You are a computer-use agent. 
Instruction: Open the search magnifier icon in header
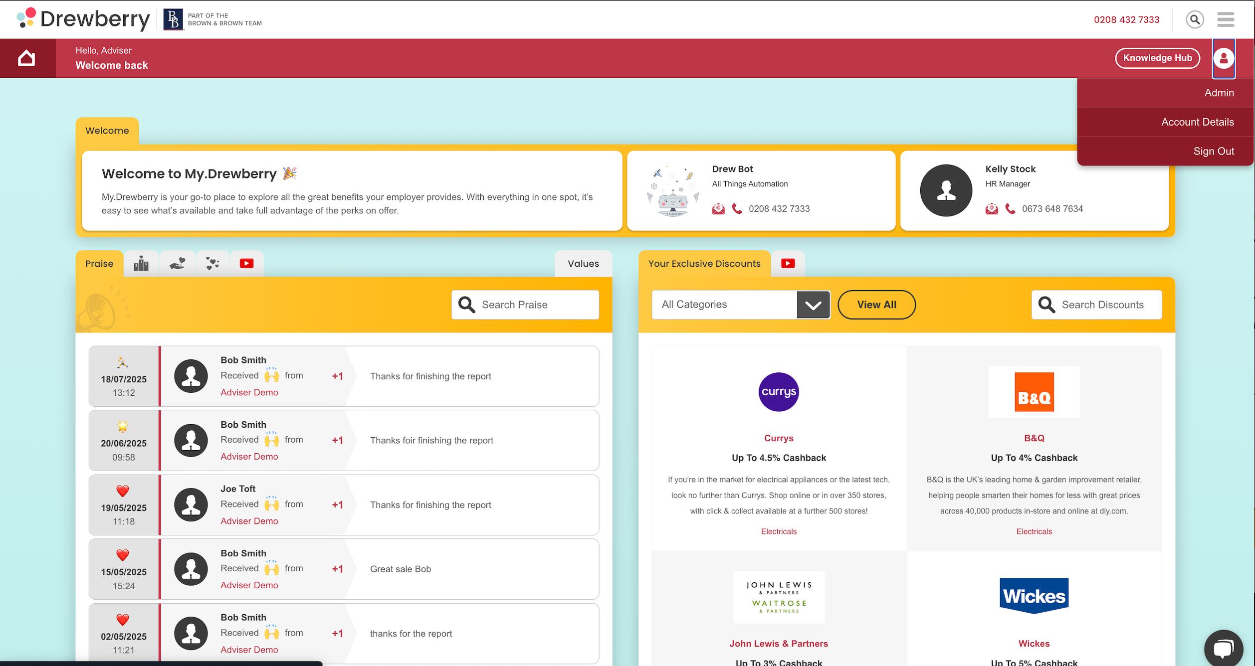click(x=1195, y=20)
